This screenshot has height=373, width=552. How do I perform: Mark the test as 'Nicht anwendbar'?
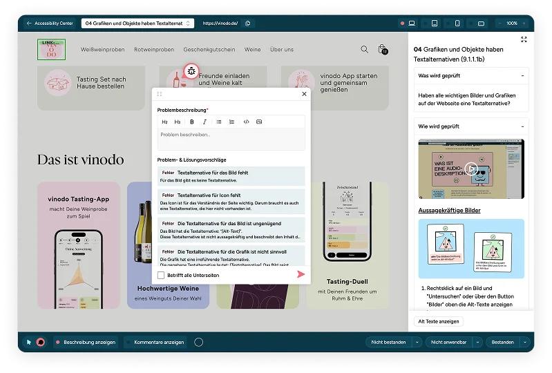click(448, 342)
